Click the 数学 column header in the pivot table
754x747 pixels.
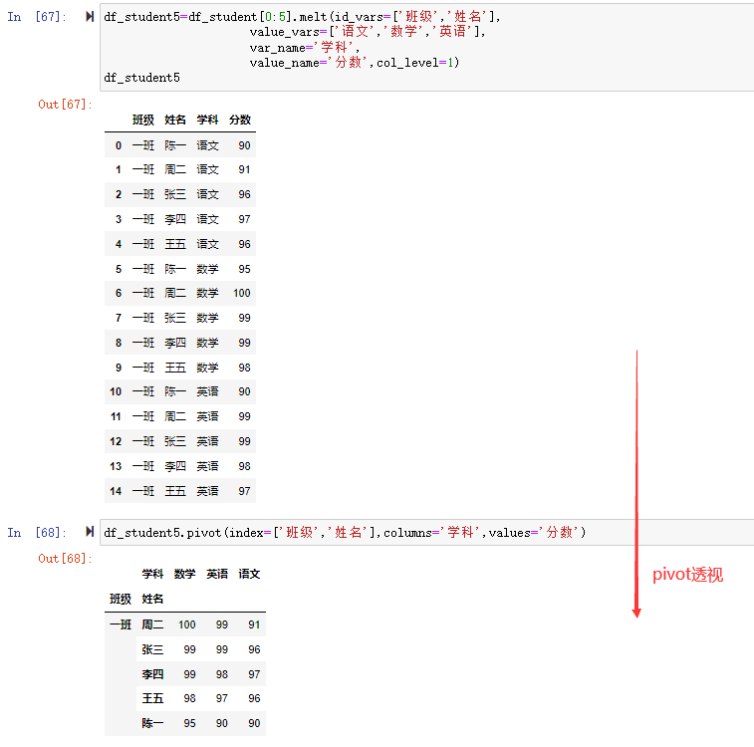184,574
